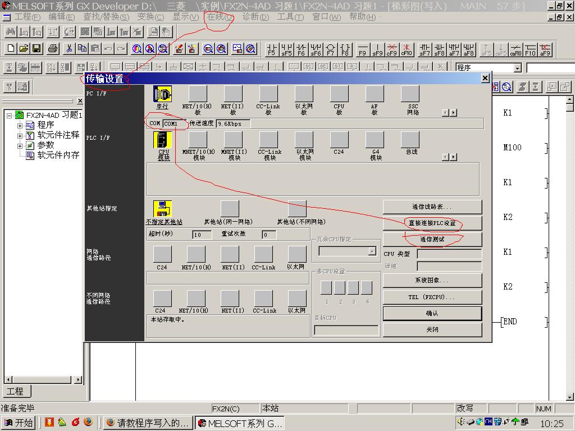Screen dimensions: 575x431
Task: Expand the 程序 tree node
Action: tap(20, 125)
